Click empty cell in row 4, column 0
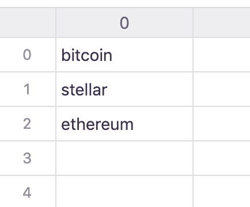This screenshot has width=250, height=207. click(x=124, y=191)
